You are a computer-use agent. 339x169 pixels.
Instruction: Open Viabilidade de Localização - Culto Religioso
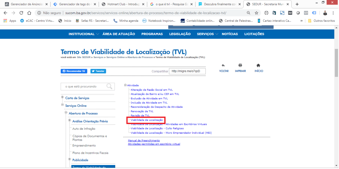[x=157, y=128]
